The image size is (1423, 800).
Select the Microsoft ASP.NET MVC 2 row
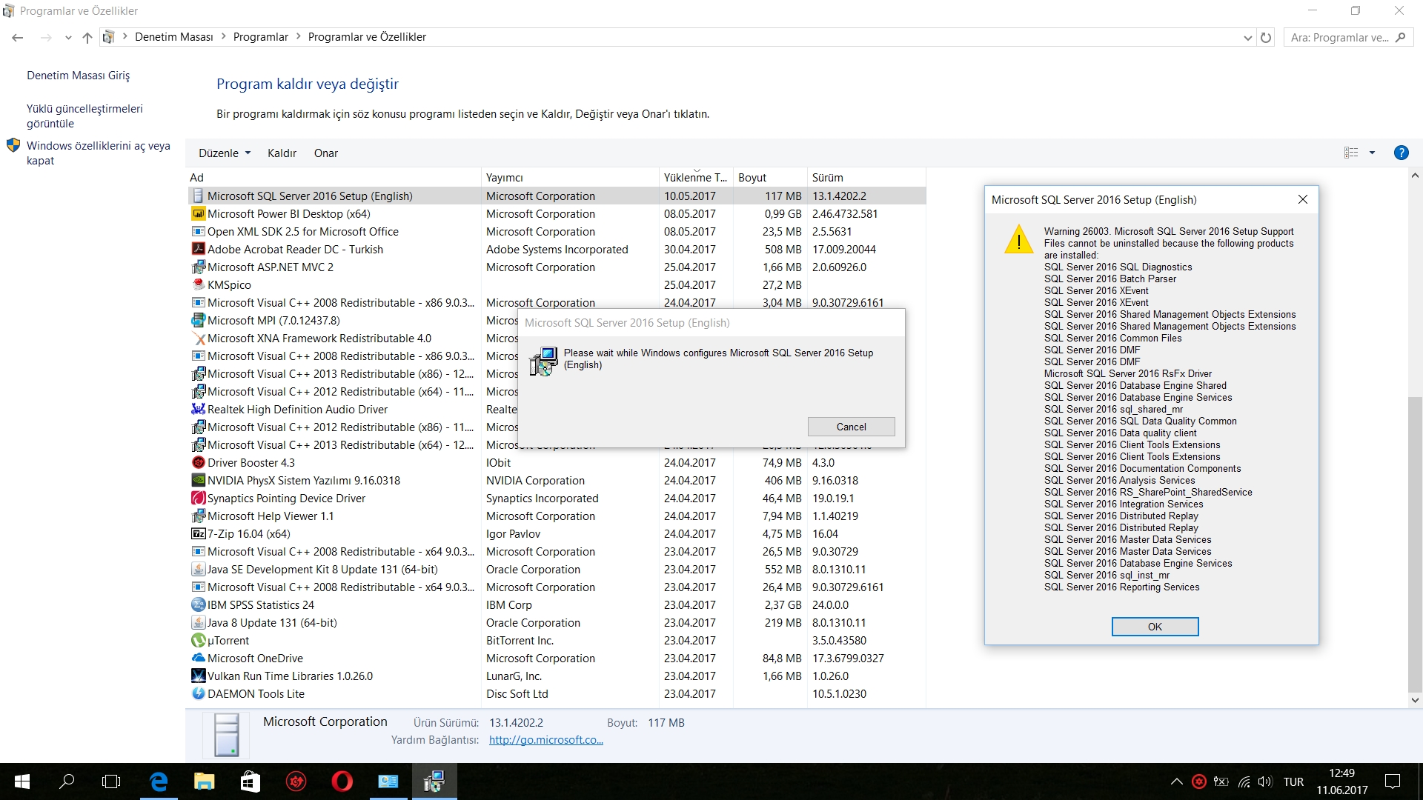[x=557, y=267]
